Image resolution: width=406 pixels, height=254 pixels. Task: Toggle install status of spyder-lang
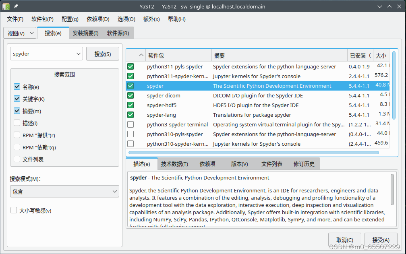pyautogui.click(x=130, y=115)
